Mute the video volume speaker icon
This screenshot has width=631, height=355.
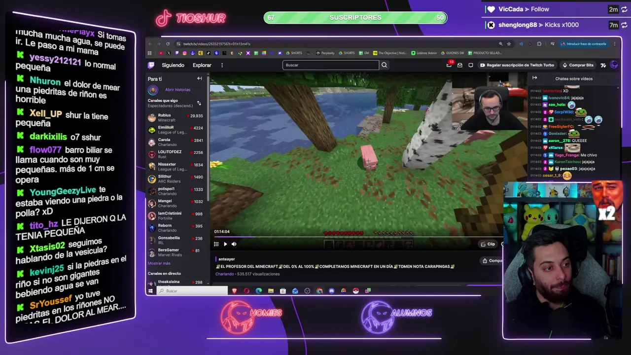point(234,244)
